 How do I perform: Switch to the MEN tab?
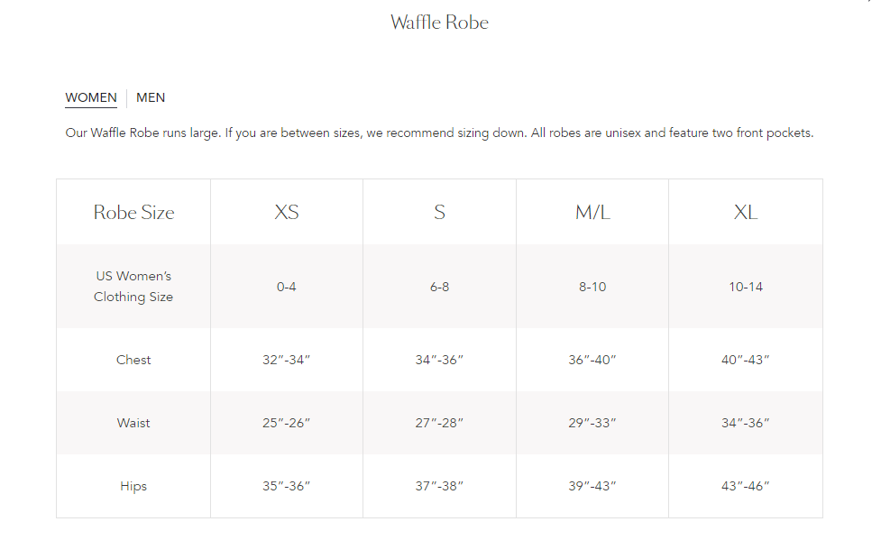click(x=151, y=97)
